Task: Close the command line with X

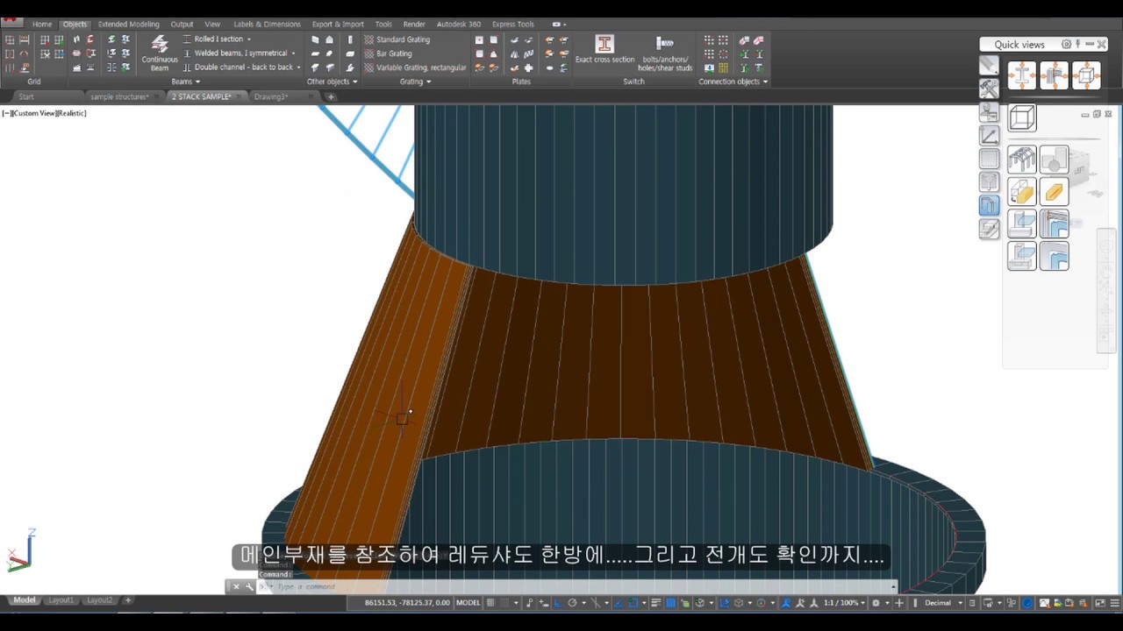Action: (235, 586)
